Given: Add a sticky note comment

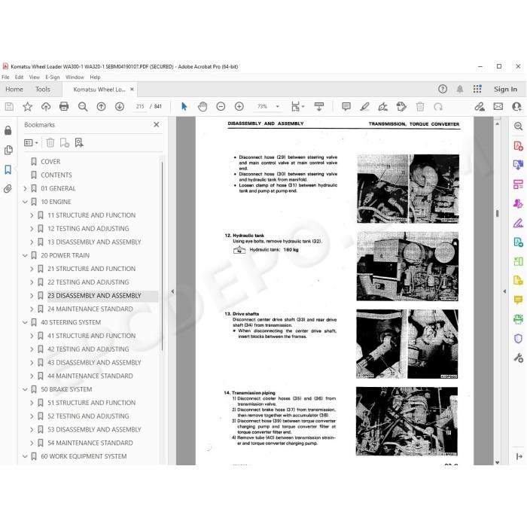Looking at the screenshot, I should point(346,107).
